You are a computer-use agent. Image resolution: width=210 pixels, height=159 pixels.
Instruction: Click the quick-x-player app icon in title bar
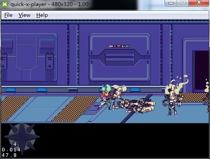5,4
